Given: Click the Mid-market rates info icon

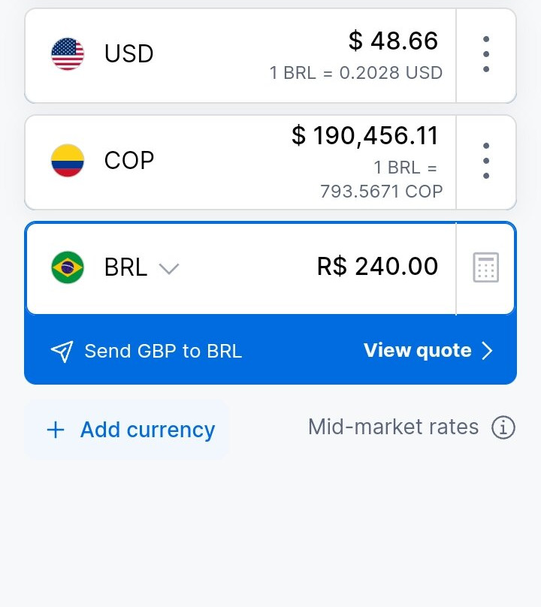Looking at the screenshot, I should (503, 427).
